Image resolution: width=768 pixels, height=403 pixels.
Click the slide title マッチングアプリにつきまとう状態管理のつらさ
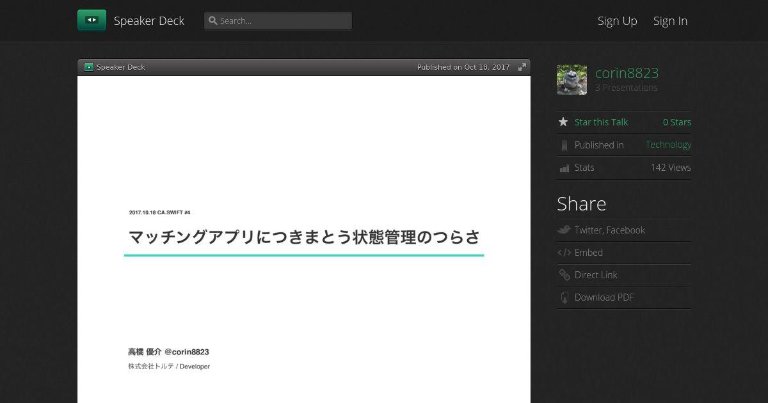click(304, 237)
